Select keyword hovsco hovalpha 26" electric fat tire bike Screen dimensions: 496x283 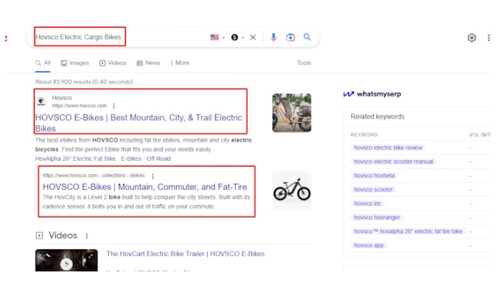pyautogui.click(x=408, y=231)
